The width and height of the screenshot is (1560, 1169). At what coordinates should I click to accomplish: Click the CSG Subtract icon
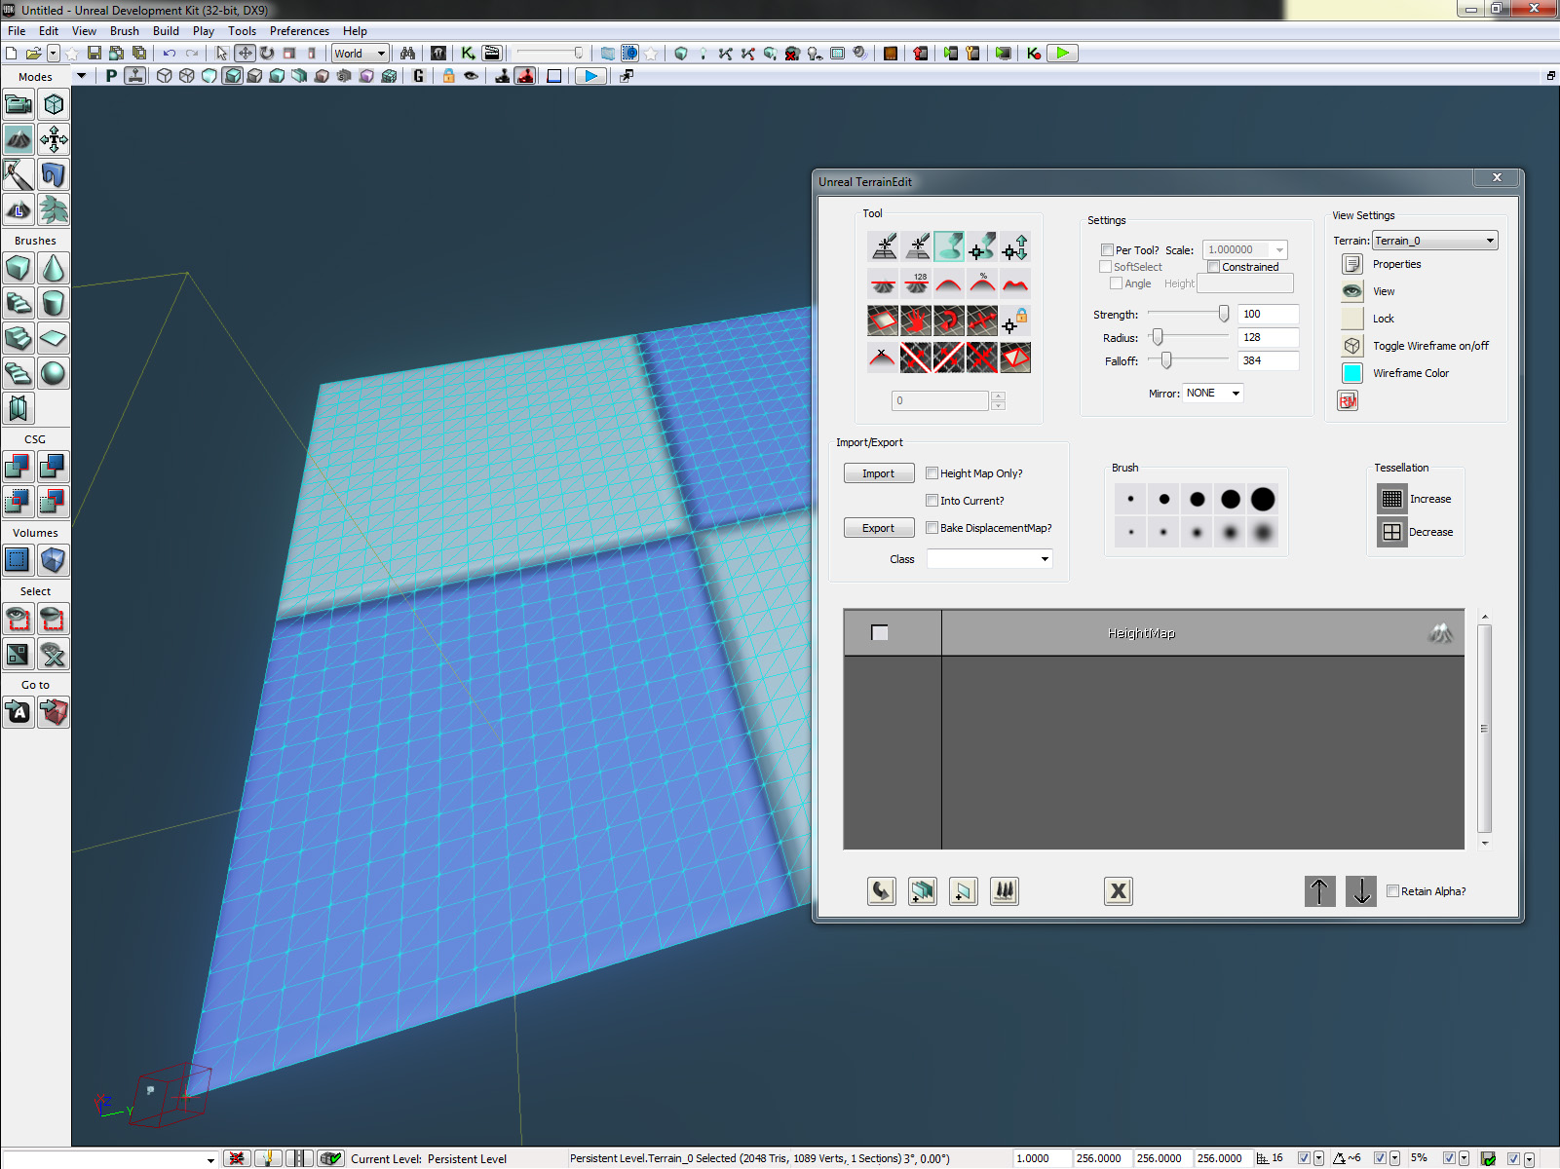(54, 467)
